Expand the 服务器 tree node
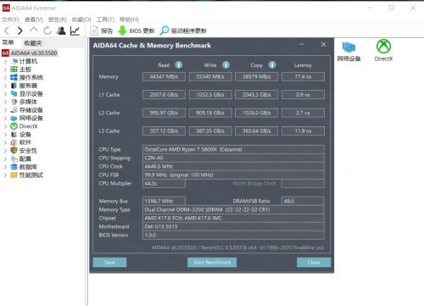 click(x=5, y=86)
